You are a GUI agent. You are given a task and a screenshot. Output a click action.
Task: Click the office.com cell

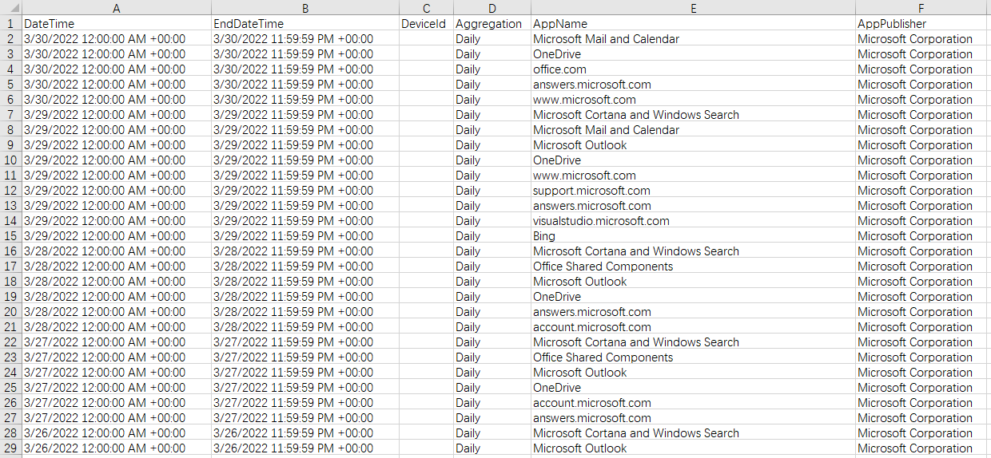(x=693, y=69)
